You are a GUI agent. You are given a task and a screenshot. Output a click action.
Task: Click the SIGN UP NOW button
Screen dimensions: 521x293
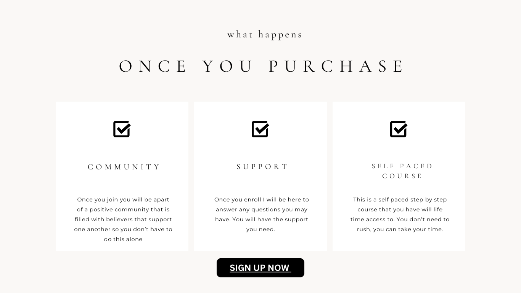pos(260,268)
